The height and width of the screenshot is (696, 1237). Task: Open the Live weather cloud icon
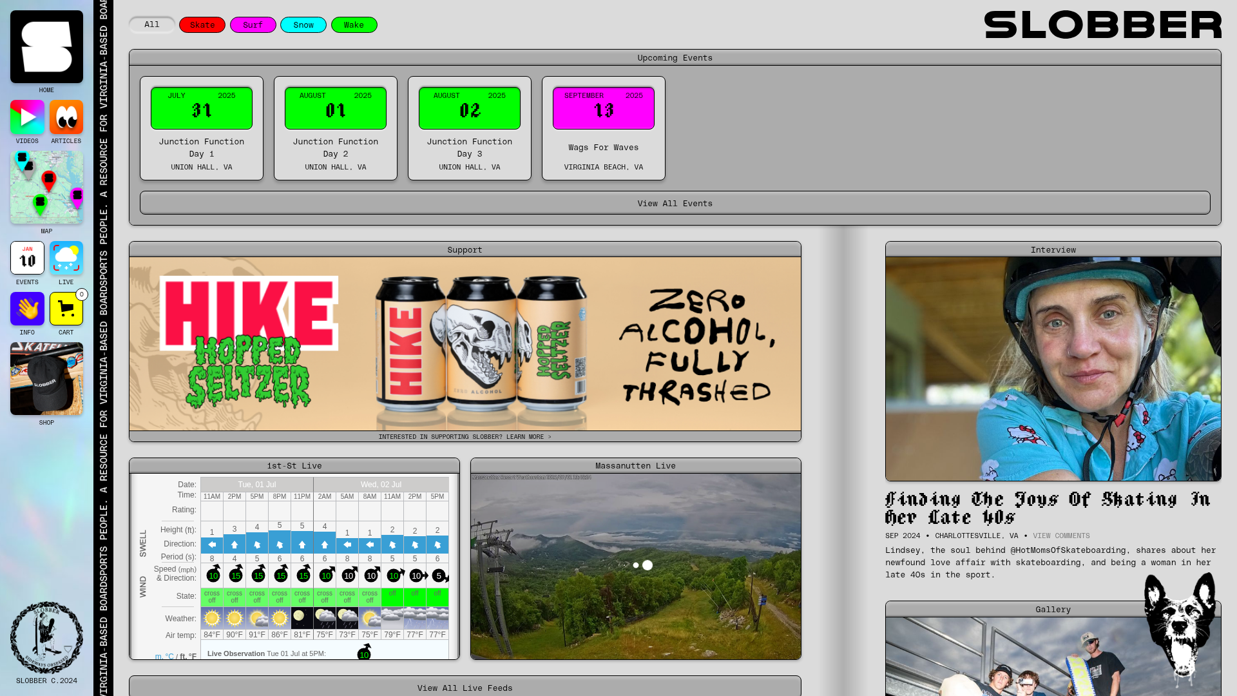tap(66, 258)
